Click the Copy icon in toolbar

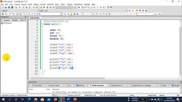coord(26,7)
